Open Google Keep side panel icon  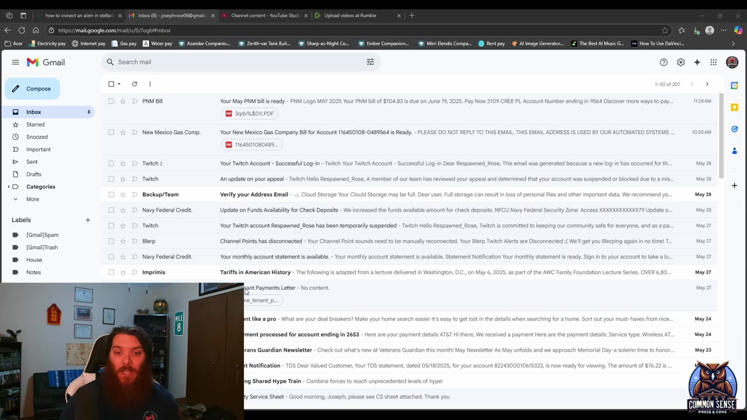click(x=734, y=107)
